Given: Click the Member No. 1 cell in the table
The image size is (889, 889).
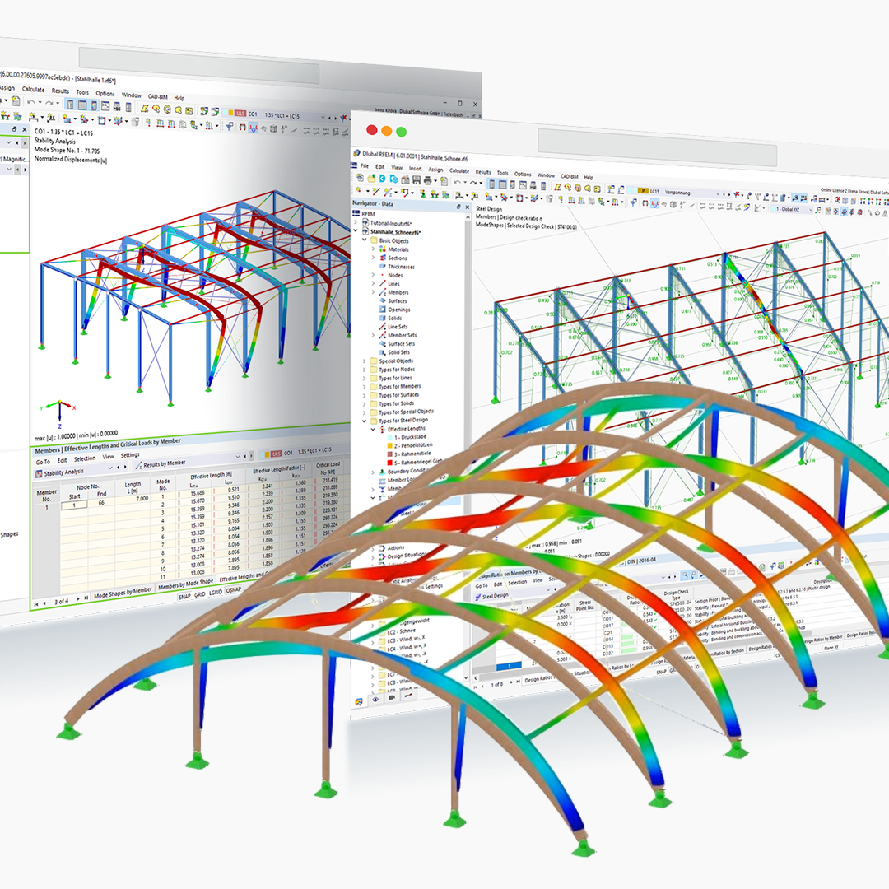Looking at the screenshot, I should (47, 506).
